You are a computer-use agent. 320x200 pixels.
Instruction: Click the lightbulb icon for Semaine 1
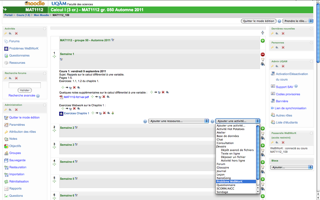262,59
